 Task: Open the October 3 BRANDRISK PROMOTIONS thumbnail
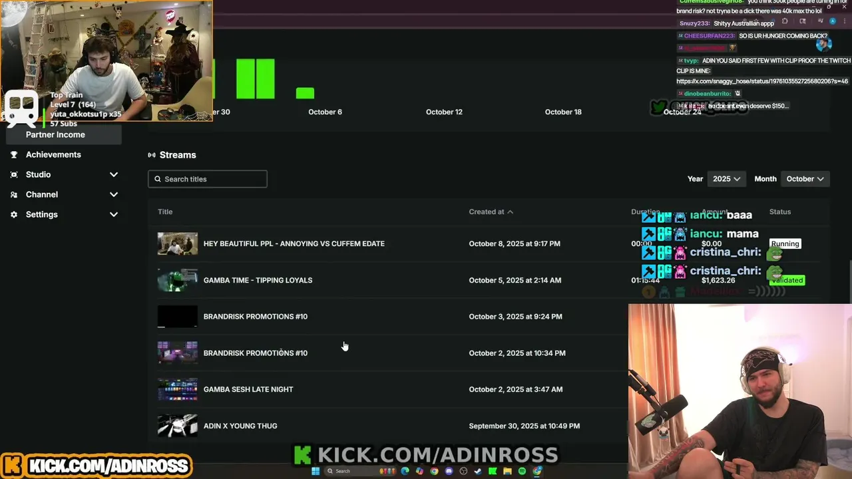pyautogui.click(x=178, y=317)
